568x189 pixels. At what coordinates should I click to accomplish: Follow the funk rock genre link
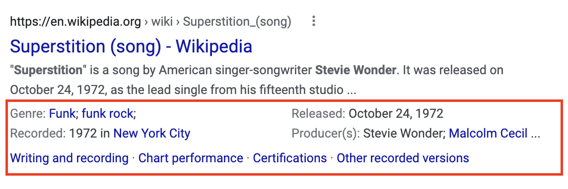coord(108,114)
